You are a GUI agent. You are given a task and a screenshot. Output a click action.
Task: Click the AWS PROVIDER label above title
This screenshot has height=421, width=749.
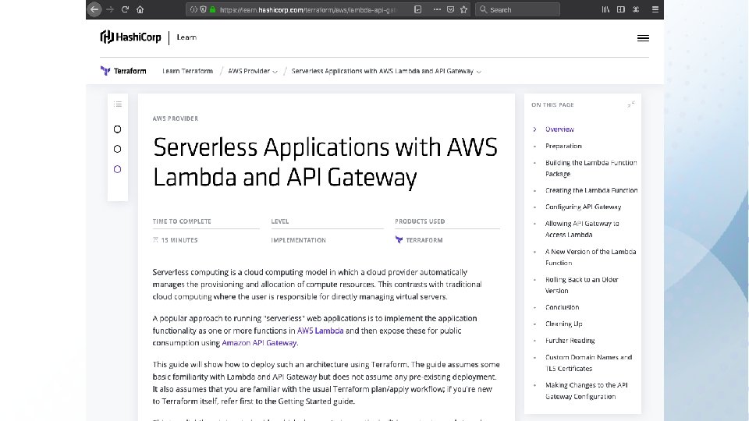coord(176,119)
